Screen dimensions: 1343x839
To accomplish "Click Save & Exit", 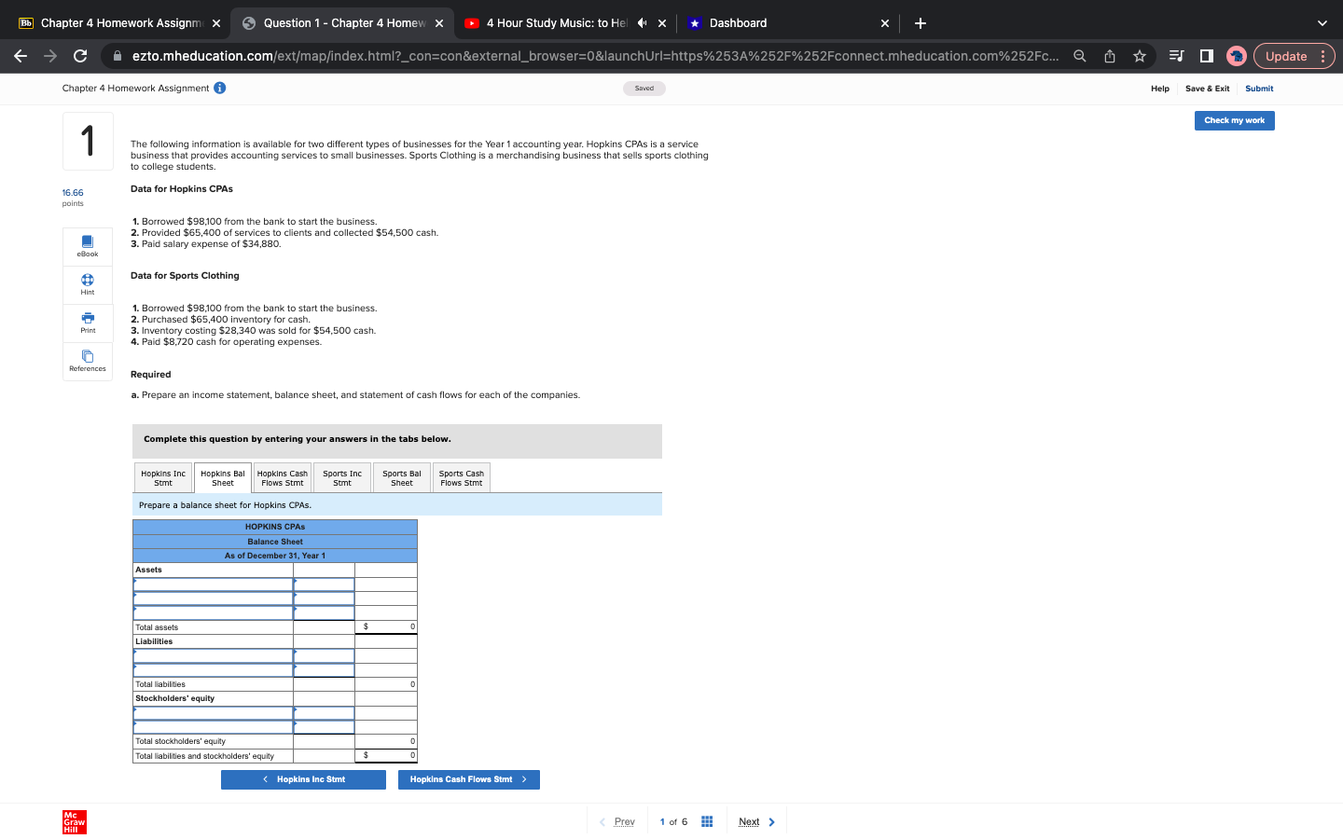I will (1208, 89).
